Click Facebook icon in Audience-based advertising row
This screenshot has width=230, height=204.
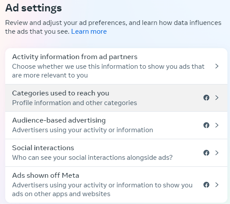(x=206, y=125)
